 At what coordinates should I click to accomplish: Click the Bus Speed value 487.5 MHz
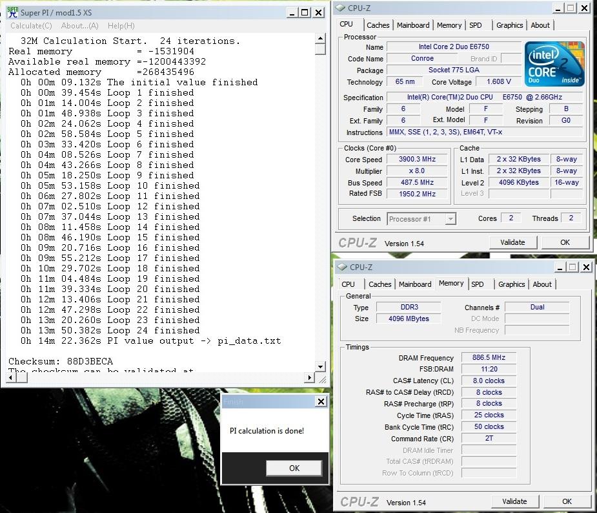coord(417,183)
